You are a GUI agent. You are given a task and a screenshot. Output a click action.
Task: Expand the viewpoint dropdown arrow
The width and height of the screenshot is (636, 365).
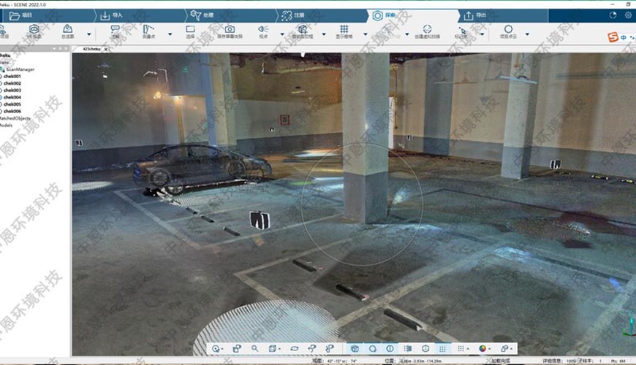282,34
